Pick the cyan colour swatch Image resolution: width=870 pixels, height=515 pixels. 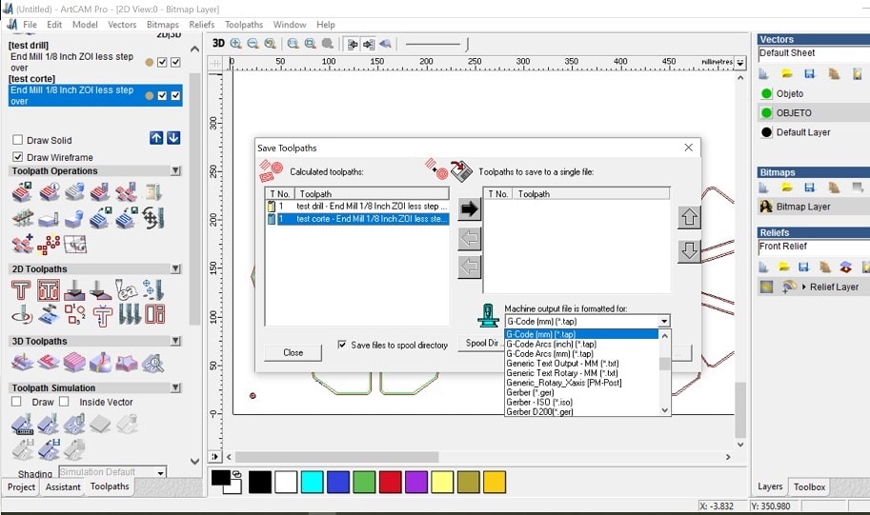[312, 482]
